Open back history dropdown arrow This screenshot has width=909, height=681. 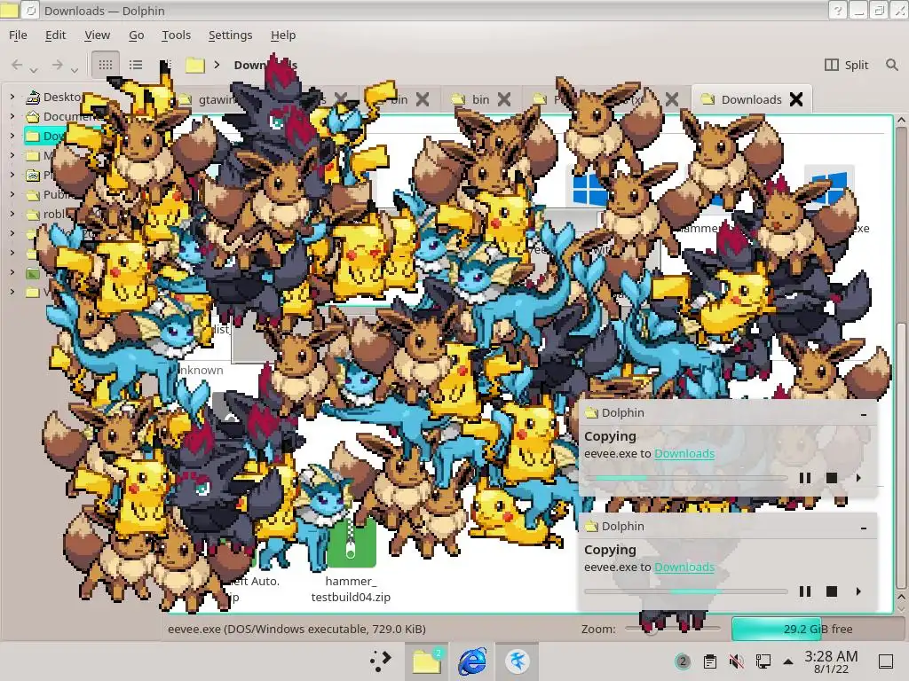click(35, 71)
